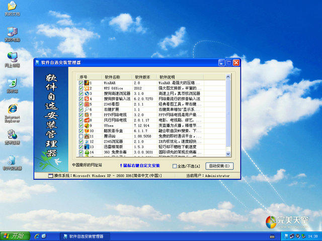Click the second quick launch icon beside IE
The height and width of the screenshot is (241, 322).
point(44,236)
